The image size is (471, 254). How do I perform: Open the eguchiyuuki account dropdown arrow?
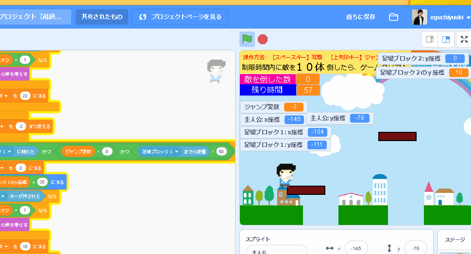tap(468, 17)
